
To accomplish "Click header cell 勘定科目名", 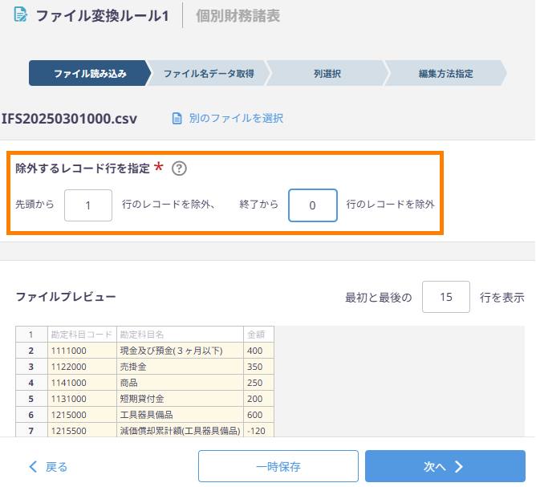I will click(x=180, y=335).
